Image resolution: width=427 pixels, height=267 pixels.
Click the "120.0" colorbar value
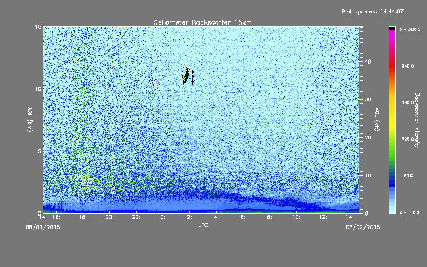408,139
